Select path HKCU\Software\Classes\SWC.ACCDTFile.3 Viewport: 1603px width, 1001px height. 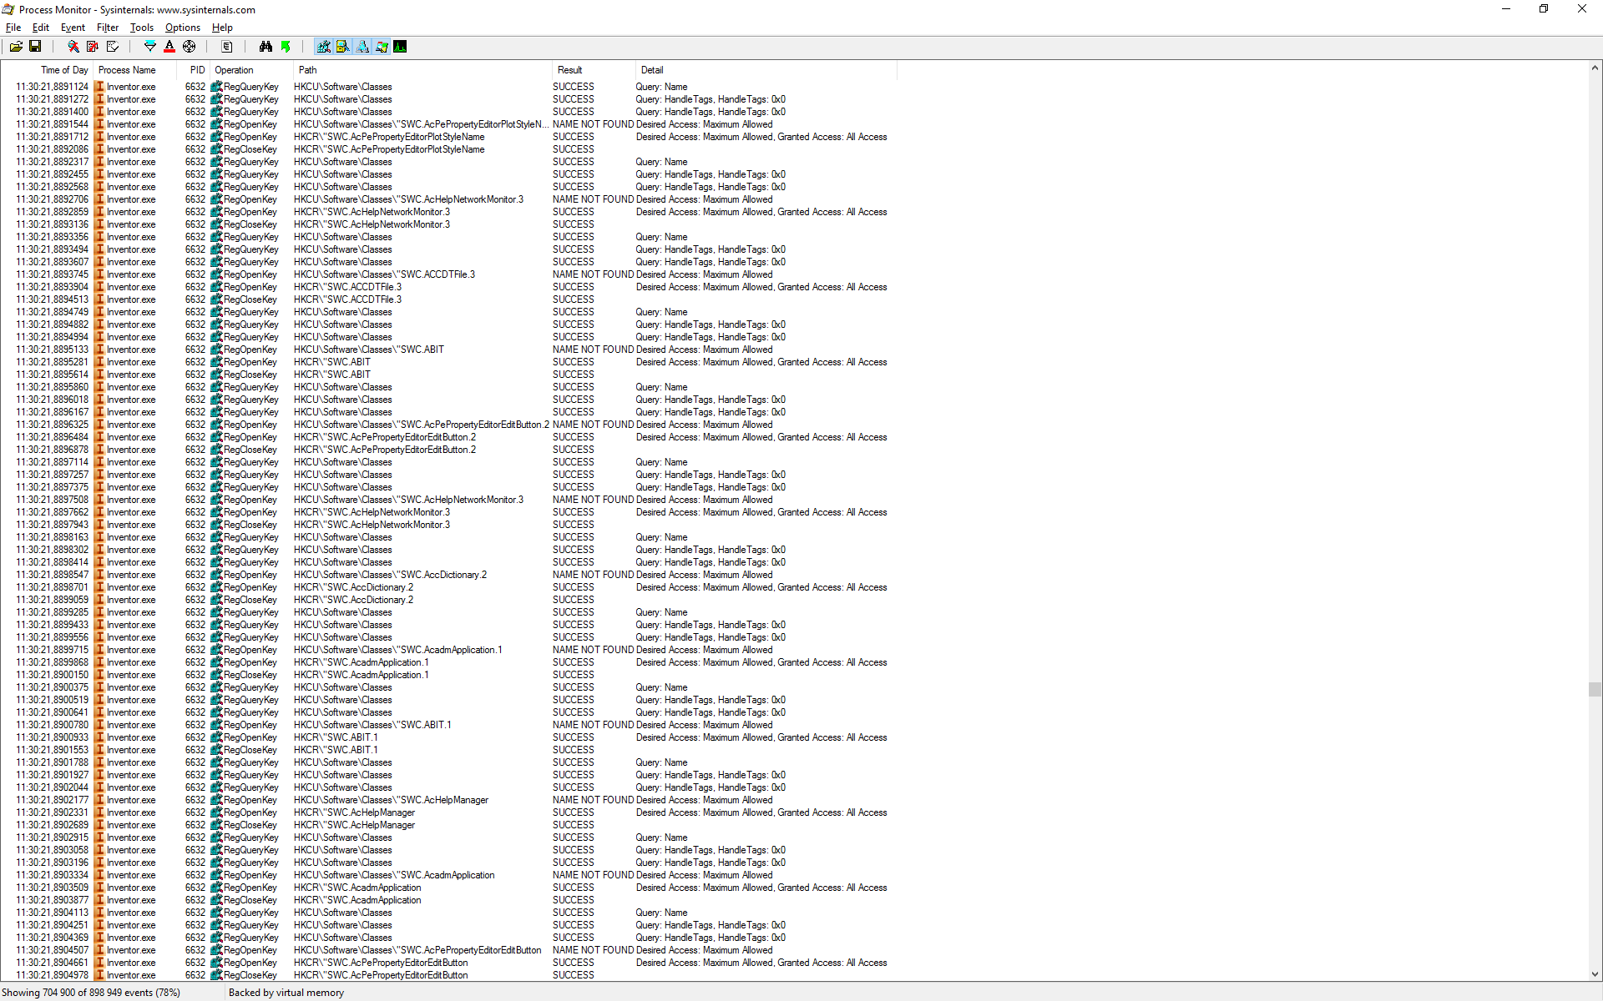384,274
